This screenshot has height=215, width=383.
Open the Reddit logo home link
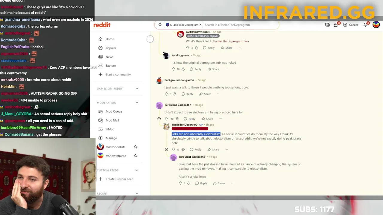click(x=102, y=25)
